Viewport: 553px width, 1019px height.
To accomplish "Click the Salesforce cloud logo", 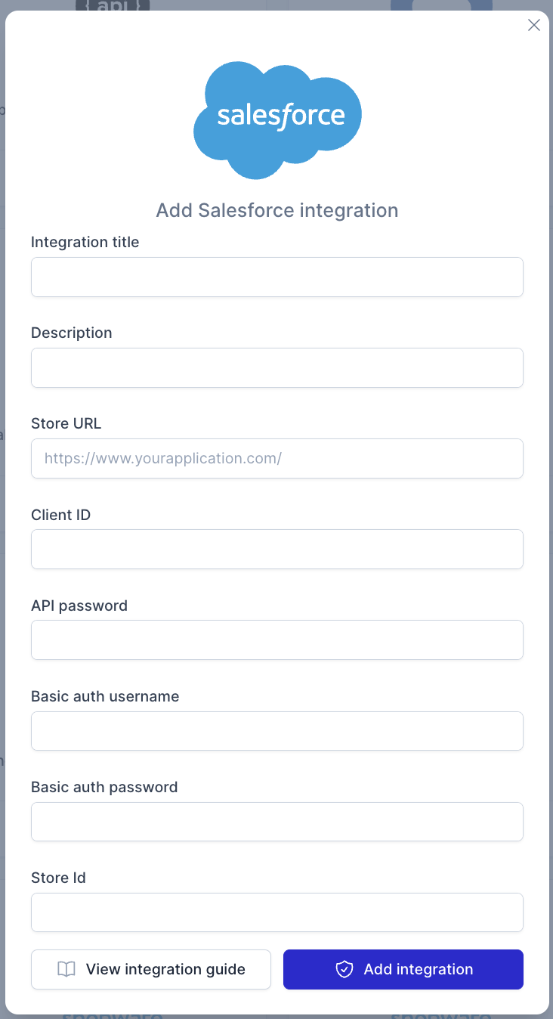I will click(277, 119).
